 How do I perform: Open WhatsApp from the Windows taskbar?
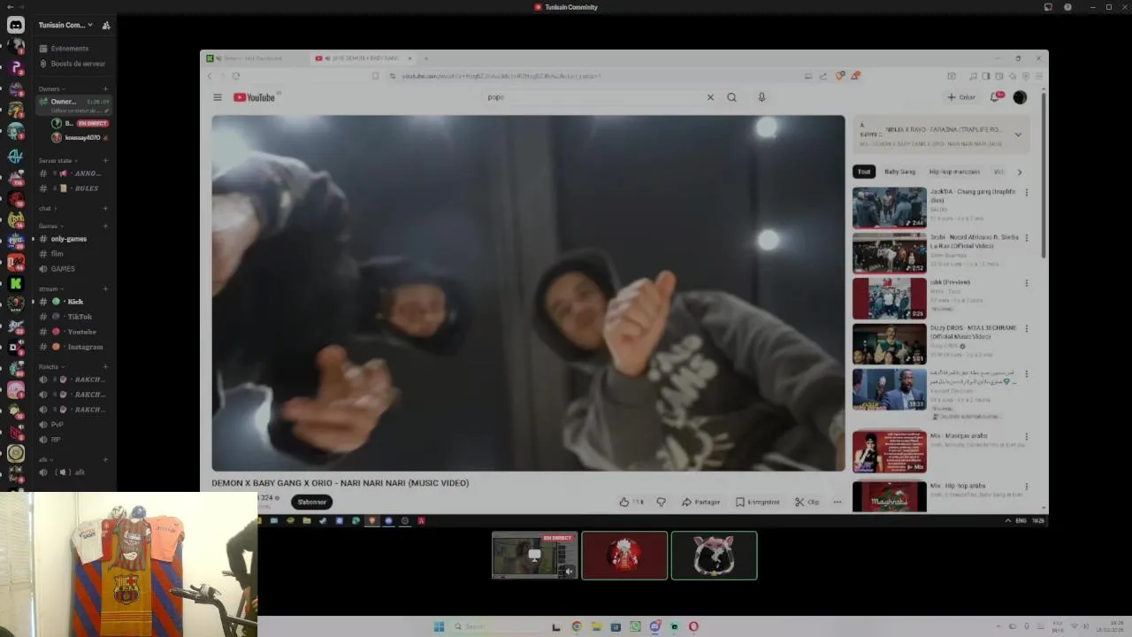point(635,626)
